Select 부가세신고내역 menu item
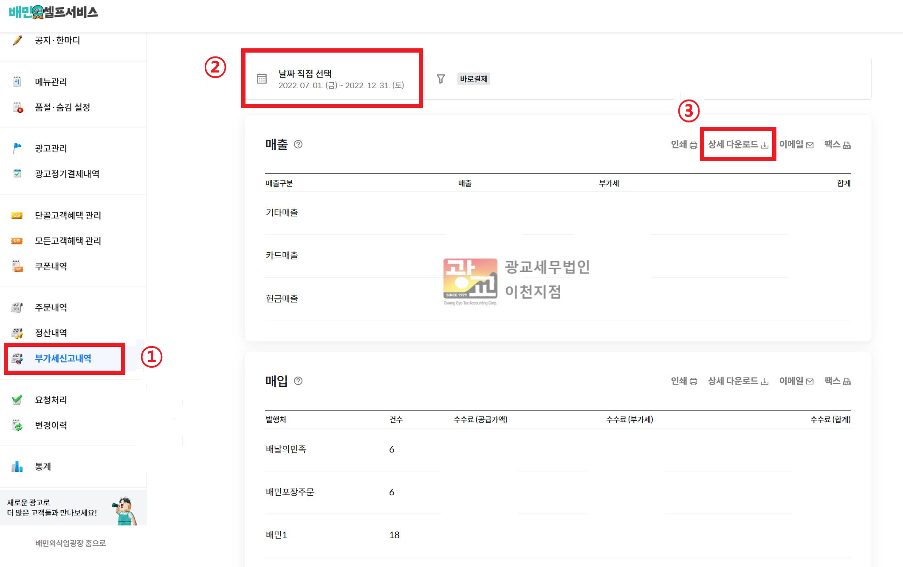The height and width of the screenshot is (567, 903). (x=63, y=358)
